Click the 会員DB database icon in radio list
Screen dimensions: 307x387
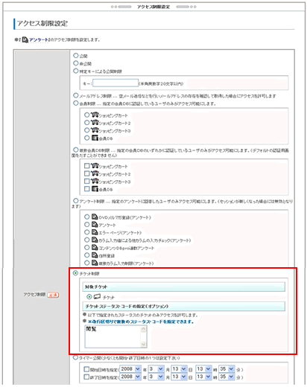95,138
